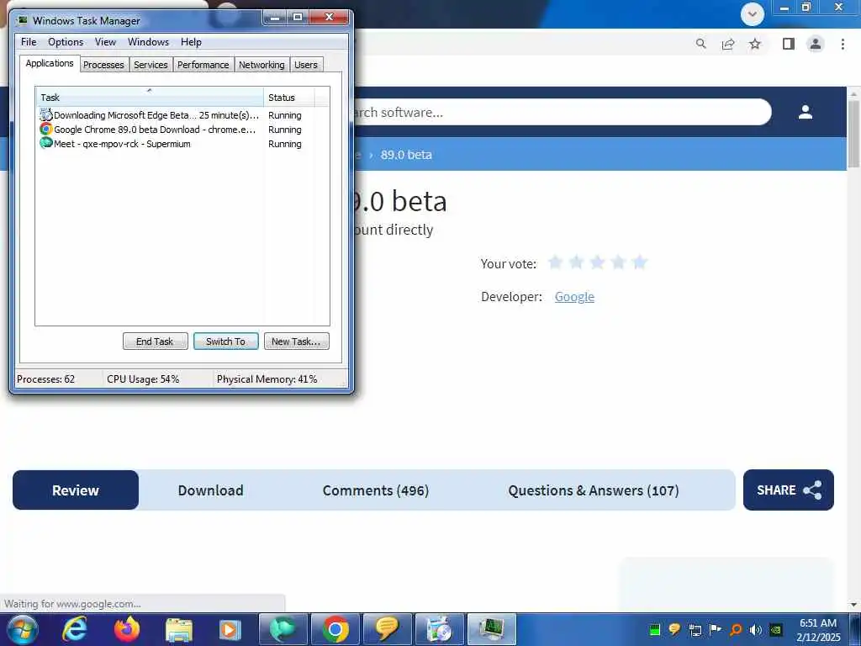Click the page vertical scrollbar thumb
The height and width of the screenshot is (646, 861).
(853, 135)
